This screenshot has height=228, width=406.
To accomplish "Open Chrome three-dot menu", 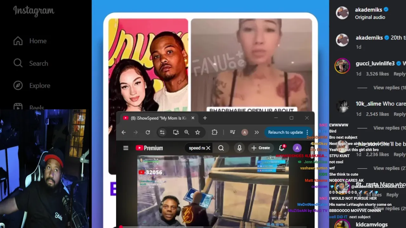I will (x=307, y=132).
